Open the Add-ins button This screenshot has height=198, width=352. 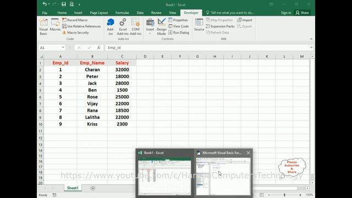click(111, 27)
